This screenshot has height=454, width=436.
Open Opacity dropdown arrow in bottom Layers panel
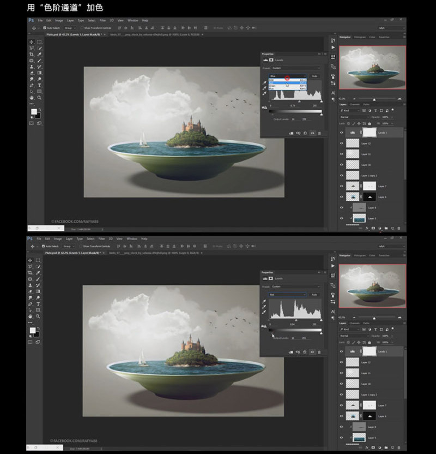point(392,336)
